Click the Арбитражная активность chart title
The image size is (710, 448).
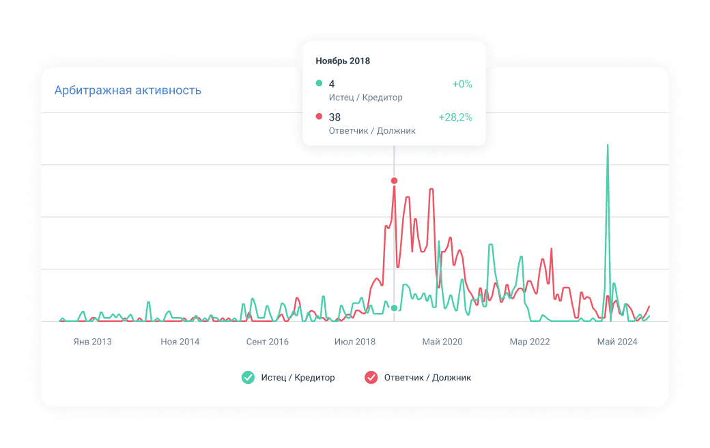click(128, 90)
